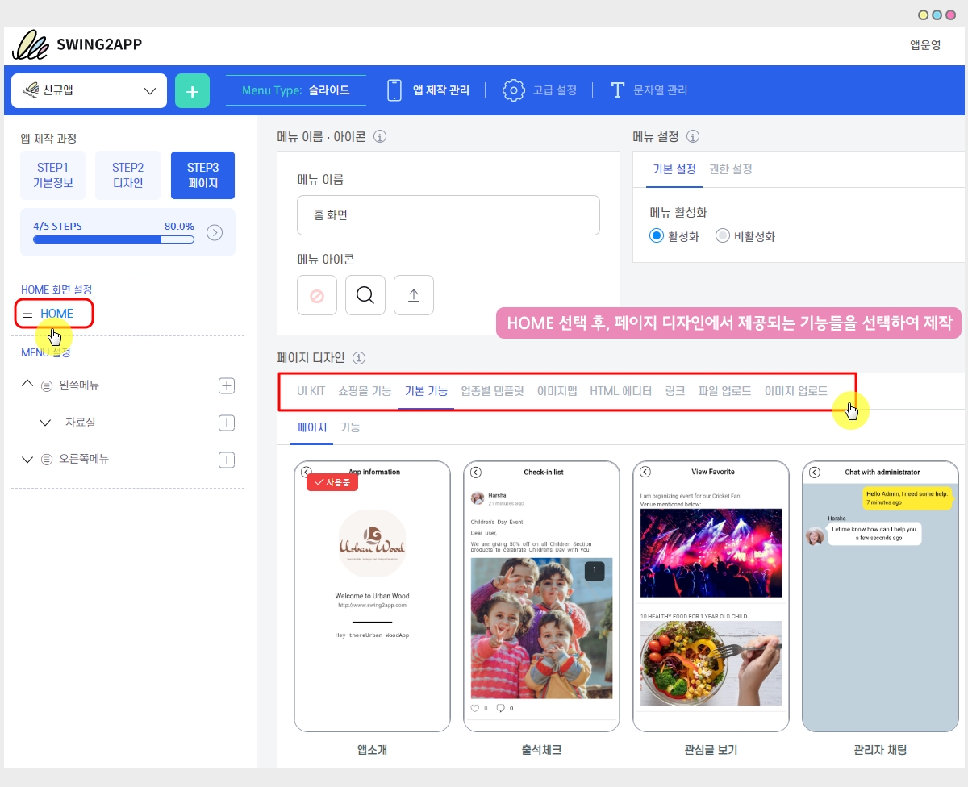
Task: Open the 권한 설정 tab
Action: [730, 169]
